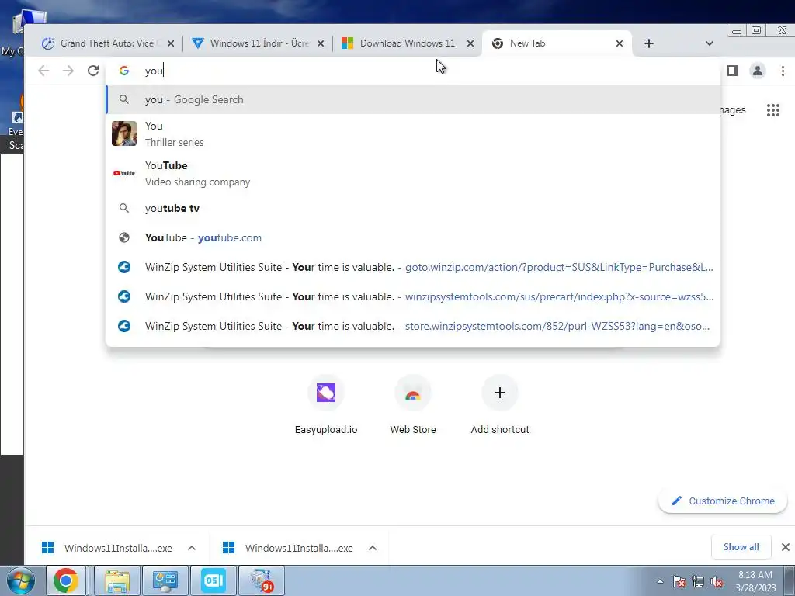Click Show all downloads
Viewport: 795px width, 596px height.
point(741,547)
